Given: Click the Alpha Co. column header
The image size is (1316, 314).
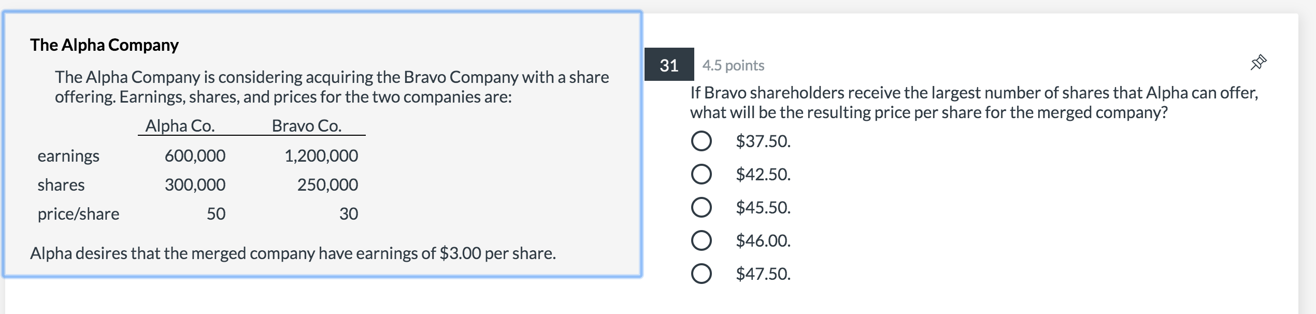Looking at the screenshot, I should 180,126.
